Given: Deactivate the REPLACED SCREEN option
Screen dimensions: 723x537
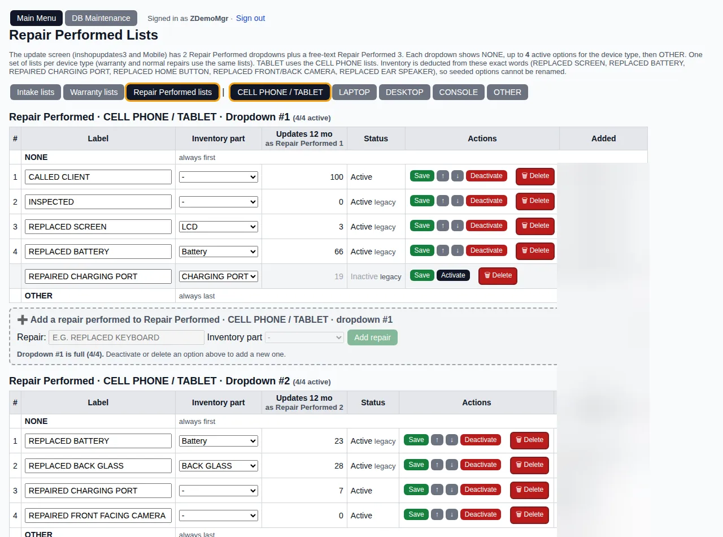Looking at the screenshot, I should pos(486,226).
